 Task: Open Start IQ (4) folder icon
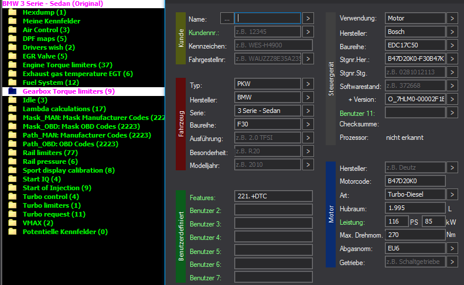pos(12,179)
